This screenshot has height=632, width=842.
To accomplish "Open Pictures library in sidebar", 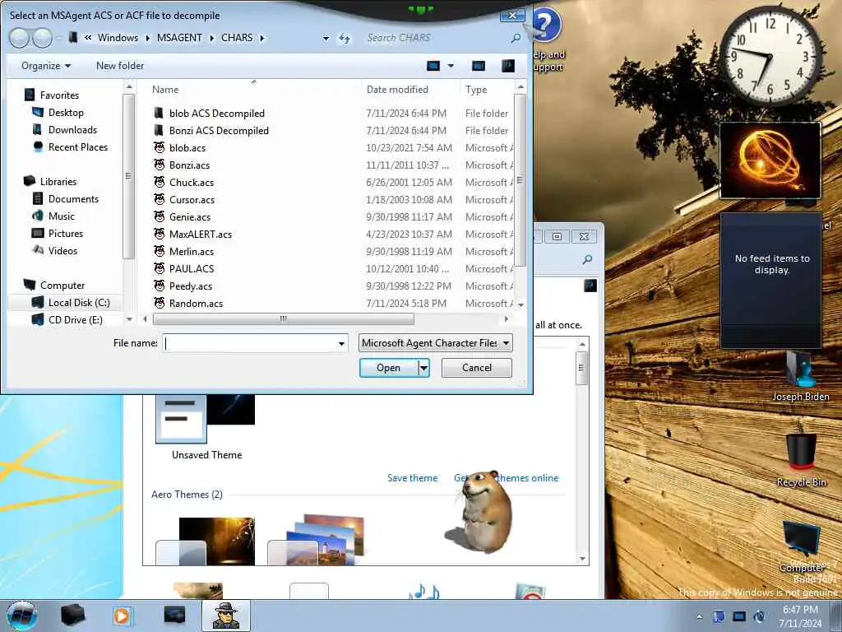I will point(66,233).
